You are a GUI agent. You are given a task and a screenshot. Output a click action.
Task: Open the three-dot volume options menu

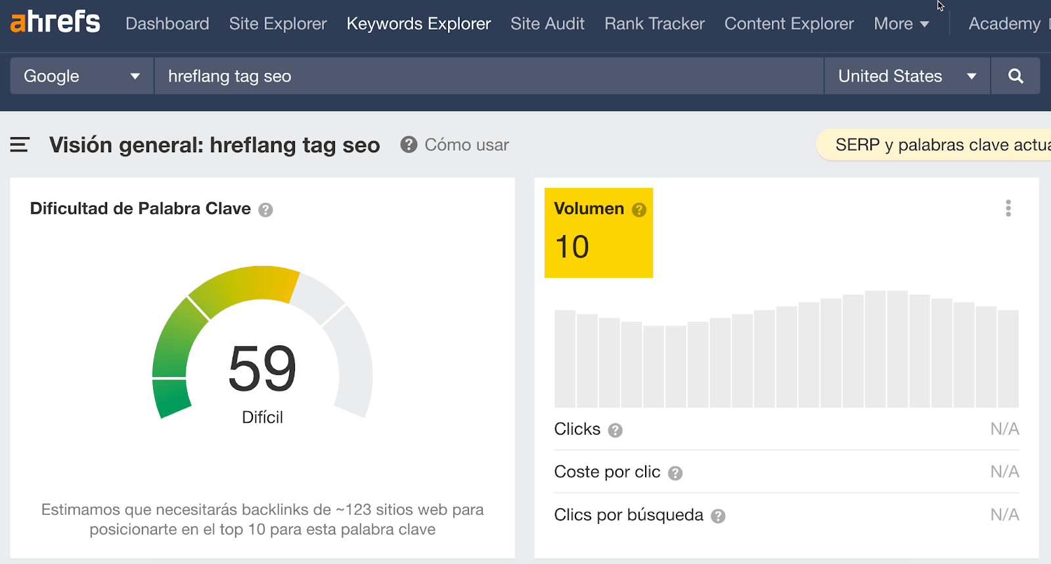tap(1008, 208)
